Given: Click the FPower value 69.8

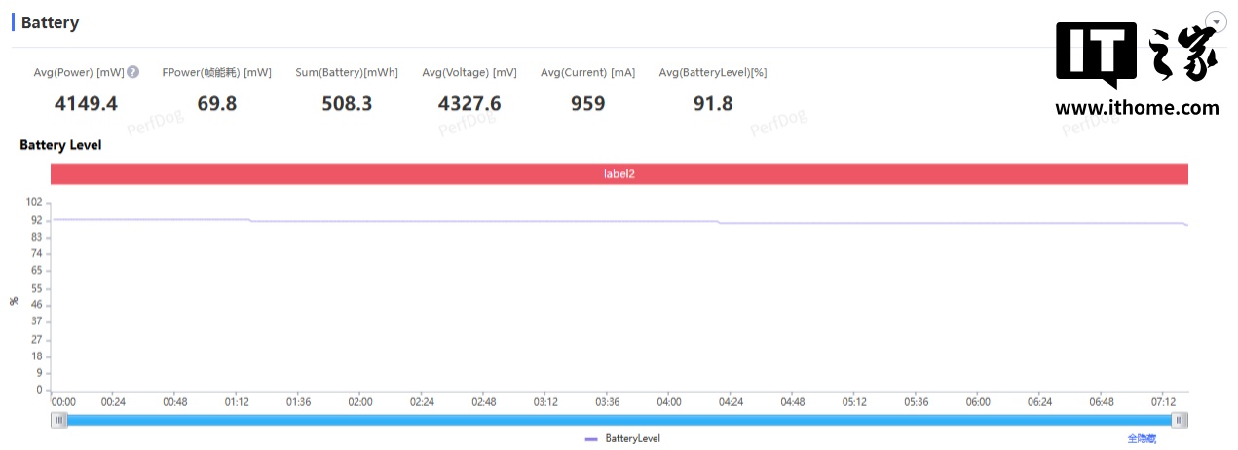Looking at the screenshot, I should [216, 103].
